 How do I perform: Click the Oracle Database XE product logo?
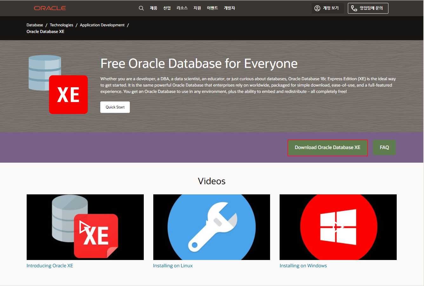58,85
